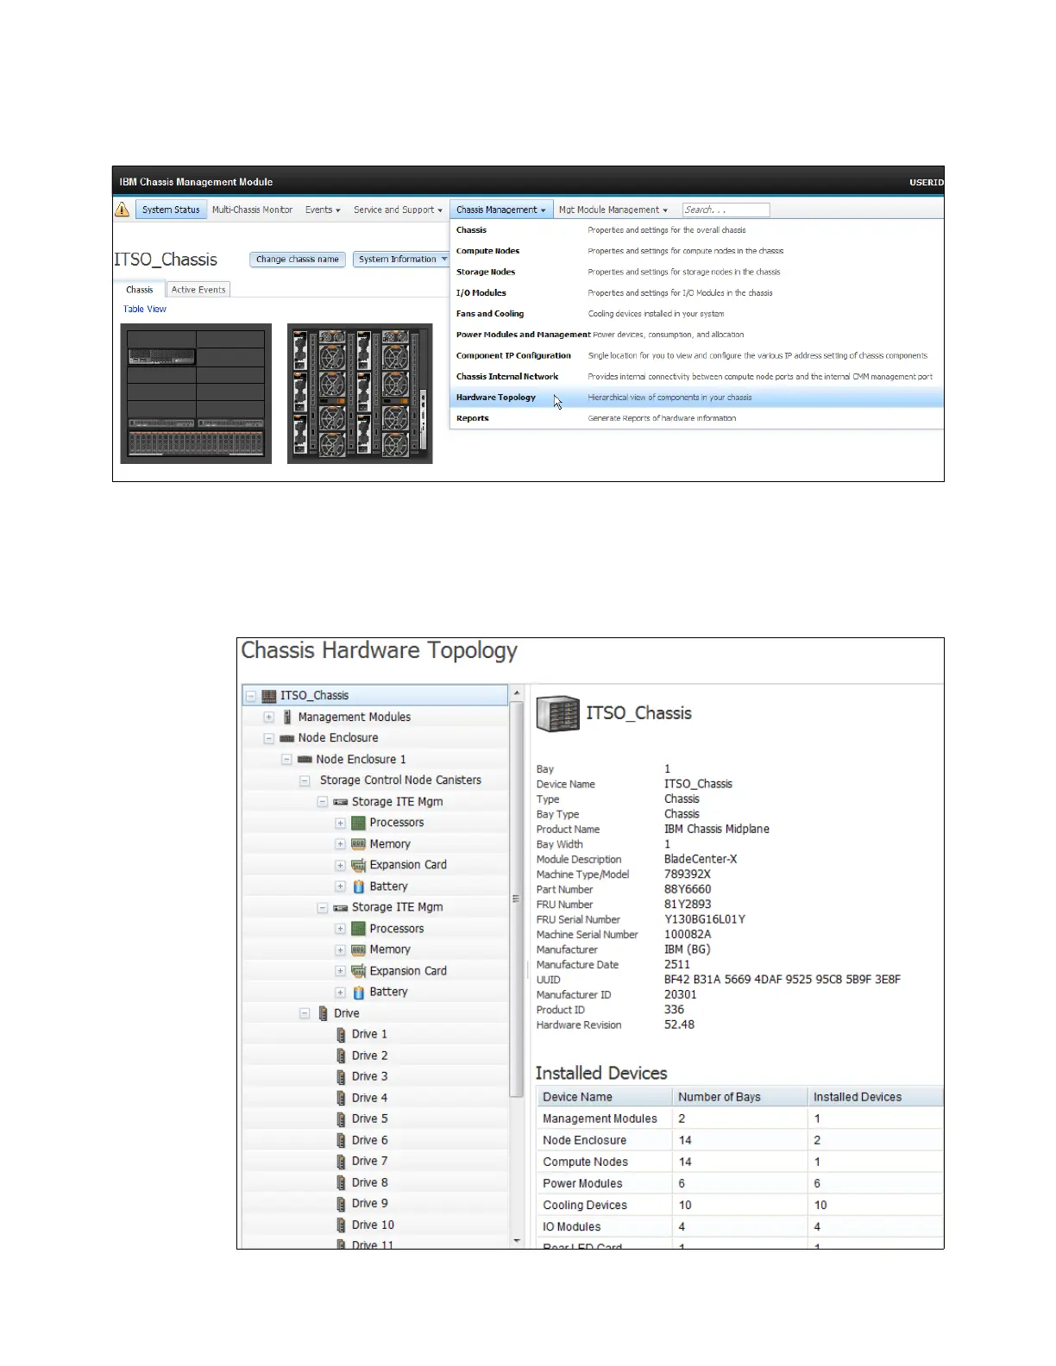This screenshot has width=1056, height=1366.
Task: Expand the Management Modules node
Action: (268, 717)
